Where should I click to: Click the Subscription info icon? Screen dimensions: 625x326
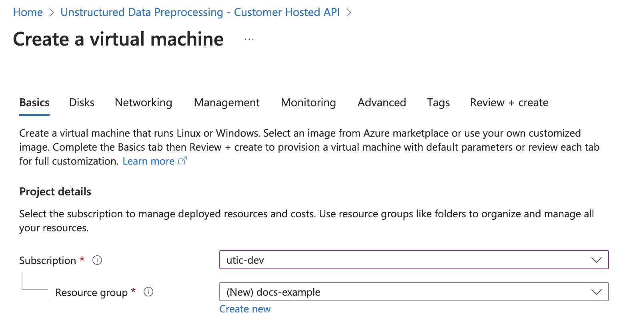click(97, 260)
